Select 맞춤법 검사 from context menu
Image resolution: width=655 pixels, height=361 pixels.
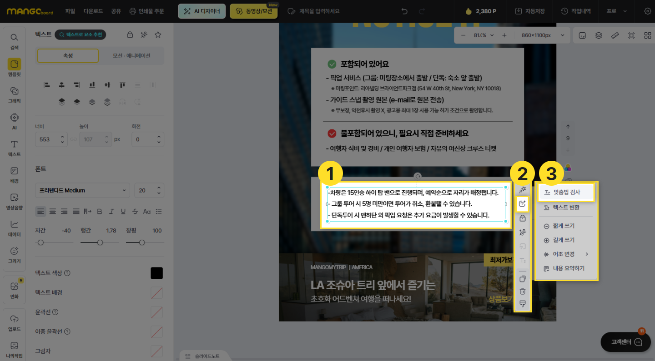click(566, 193)
